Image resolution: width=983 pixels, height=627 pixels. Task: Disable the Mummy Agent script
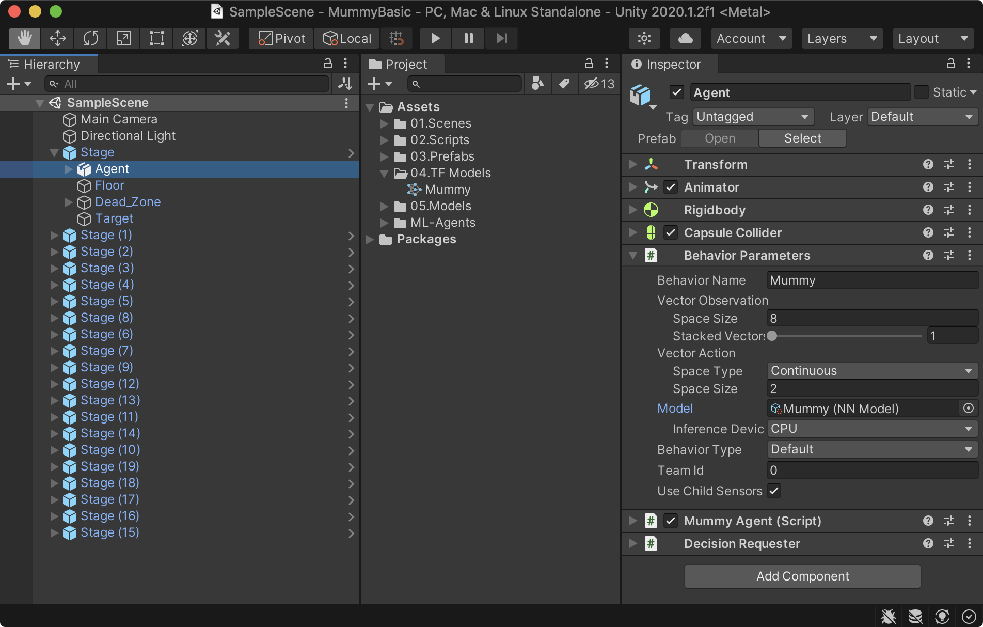coord(670,521)
